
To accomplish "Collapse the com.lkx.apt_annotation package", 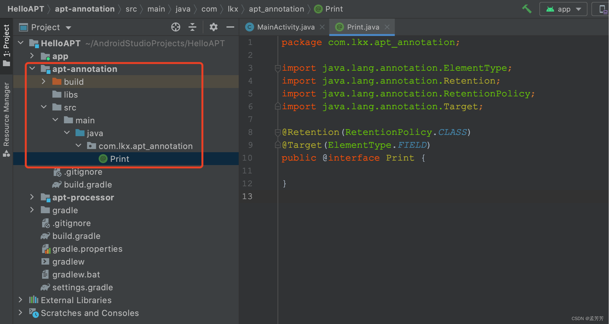I will point(78,146).
